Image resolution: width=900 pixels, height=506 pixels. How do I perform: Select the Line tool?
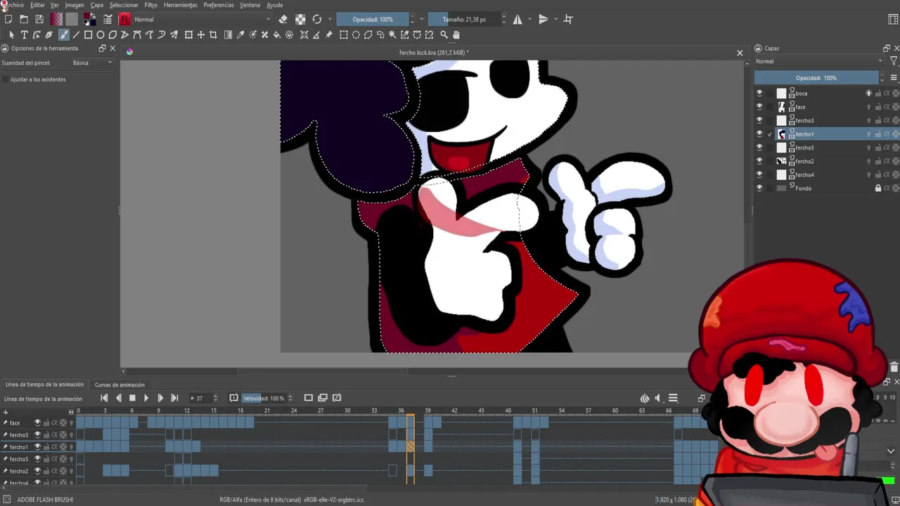click(76, 34)
